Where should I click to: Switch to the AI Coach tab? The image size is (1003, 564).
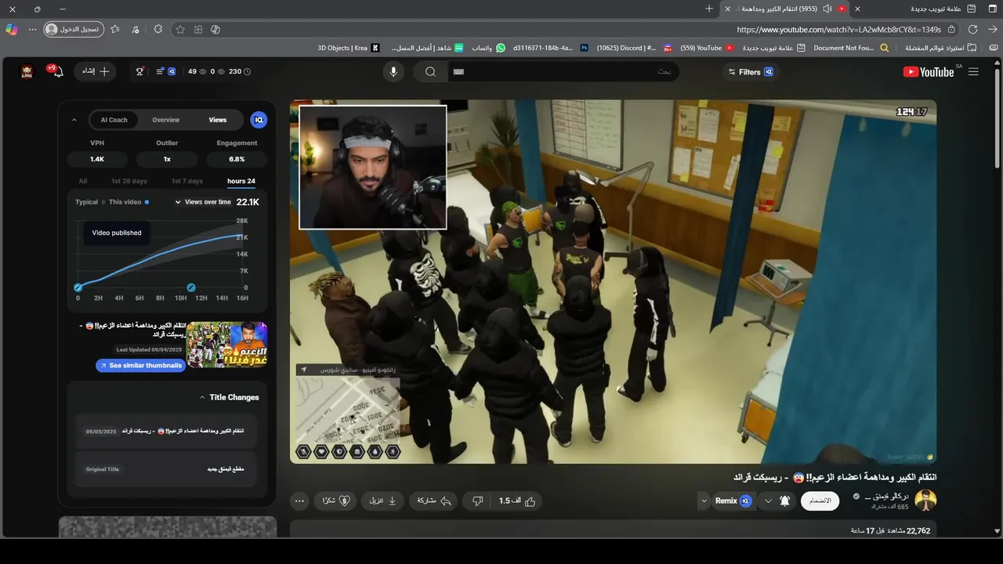114,120
